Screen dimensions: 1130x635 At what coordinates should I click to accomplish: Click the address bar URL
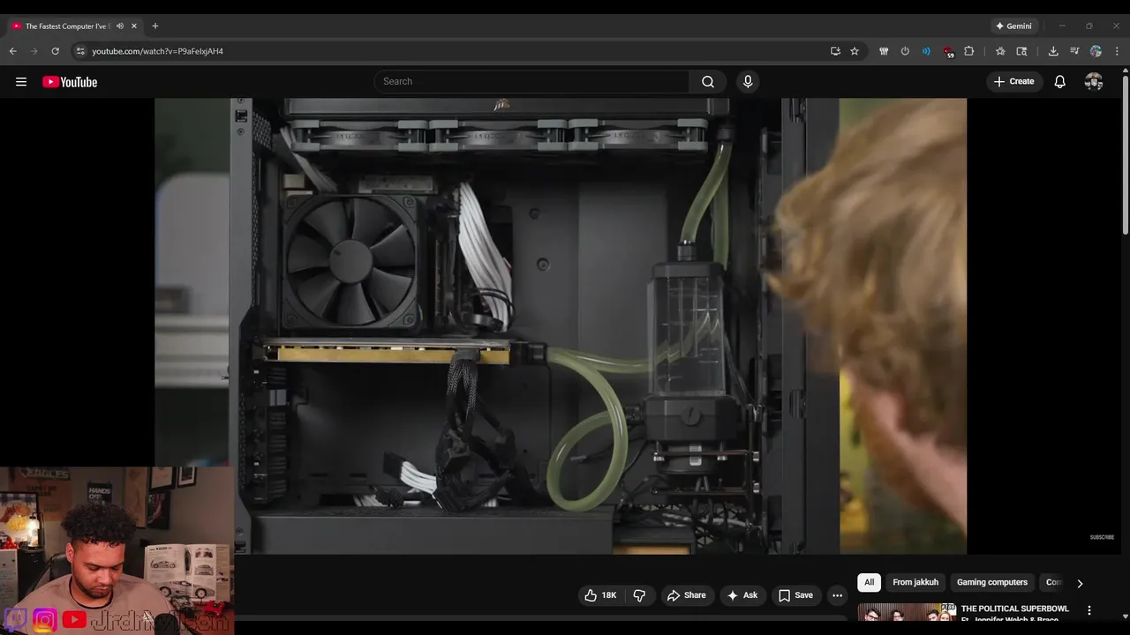[157, 51]
